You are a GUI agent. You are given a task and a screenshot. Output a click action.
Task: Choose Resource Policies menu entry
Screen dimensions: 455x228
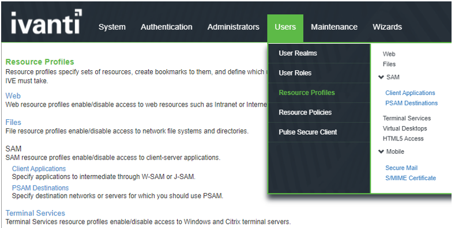pyautogui.click(x=319, y=112)
